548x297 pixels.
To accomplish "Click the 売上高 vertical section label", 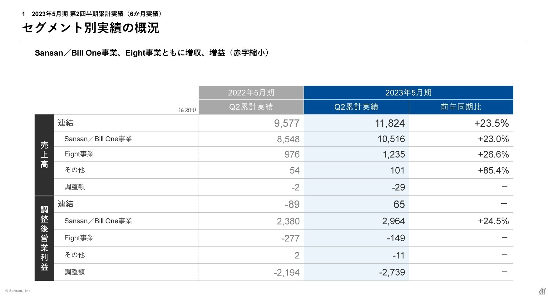I will click(x=44, y=155).
